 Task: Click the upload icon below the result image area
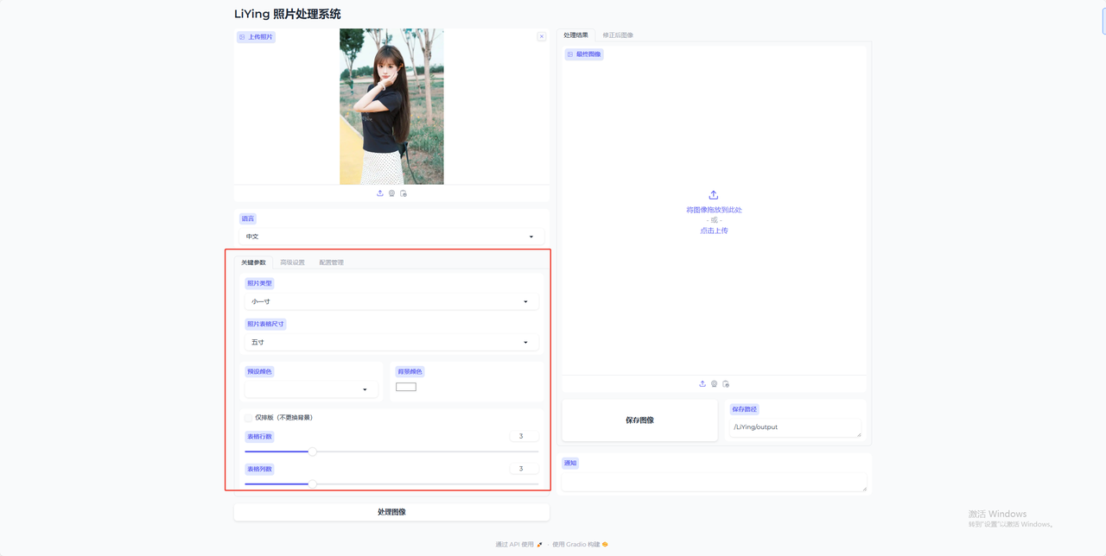[702, 383]
